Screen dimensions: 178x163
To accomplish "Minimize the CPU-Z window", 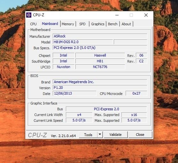I will pos(117,15).
